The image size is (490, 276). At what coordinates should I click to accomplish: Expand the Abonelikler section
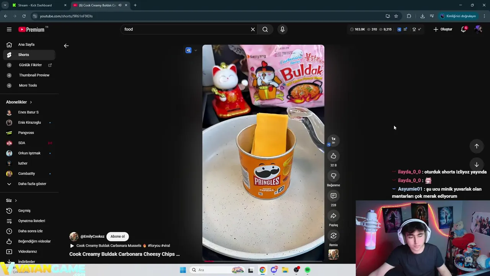(19, 102)
